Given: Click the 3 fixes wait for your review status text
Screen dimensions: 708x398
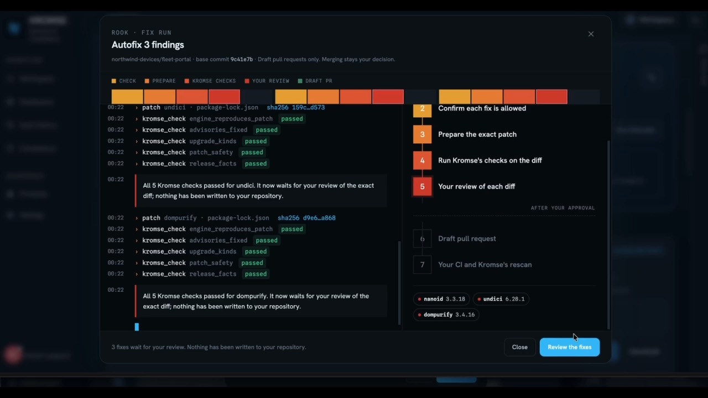Looking at the screenshot, I should pyautogui.click(x=209, y=347).
